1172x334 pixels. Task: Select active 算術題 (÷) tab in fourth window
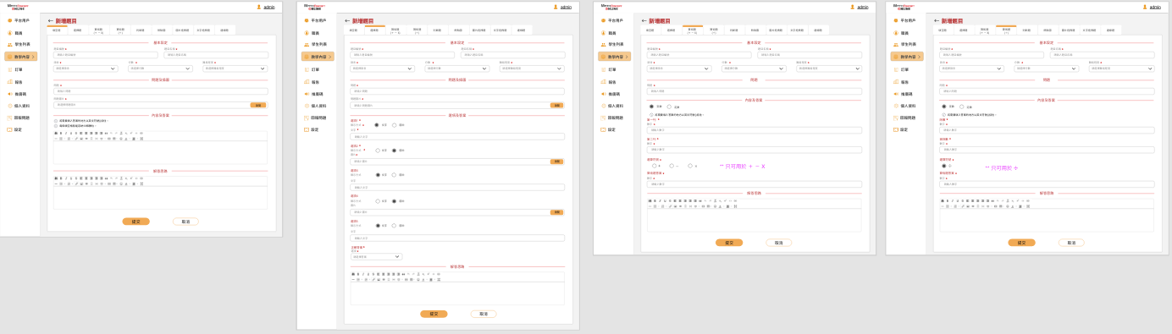(x=1006, y=30)
